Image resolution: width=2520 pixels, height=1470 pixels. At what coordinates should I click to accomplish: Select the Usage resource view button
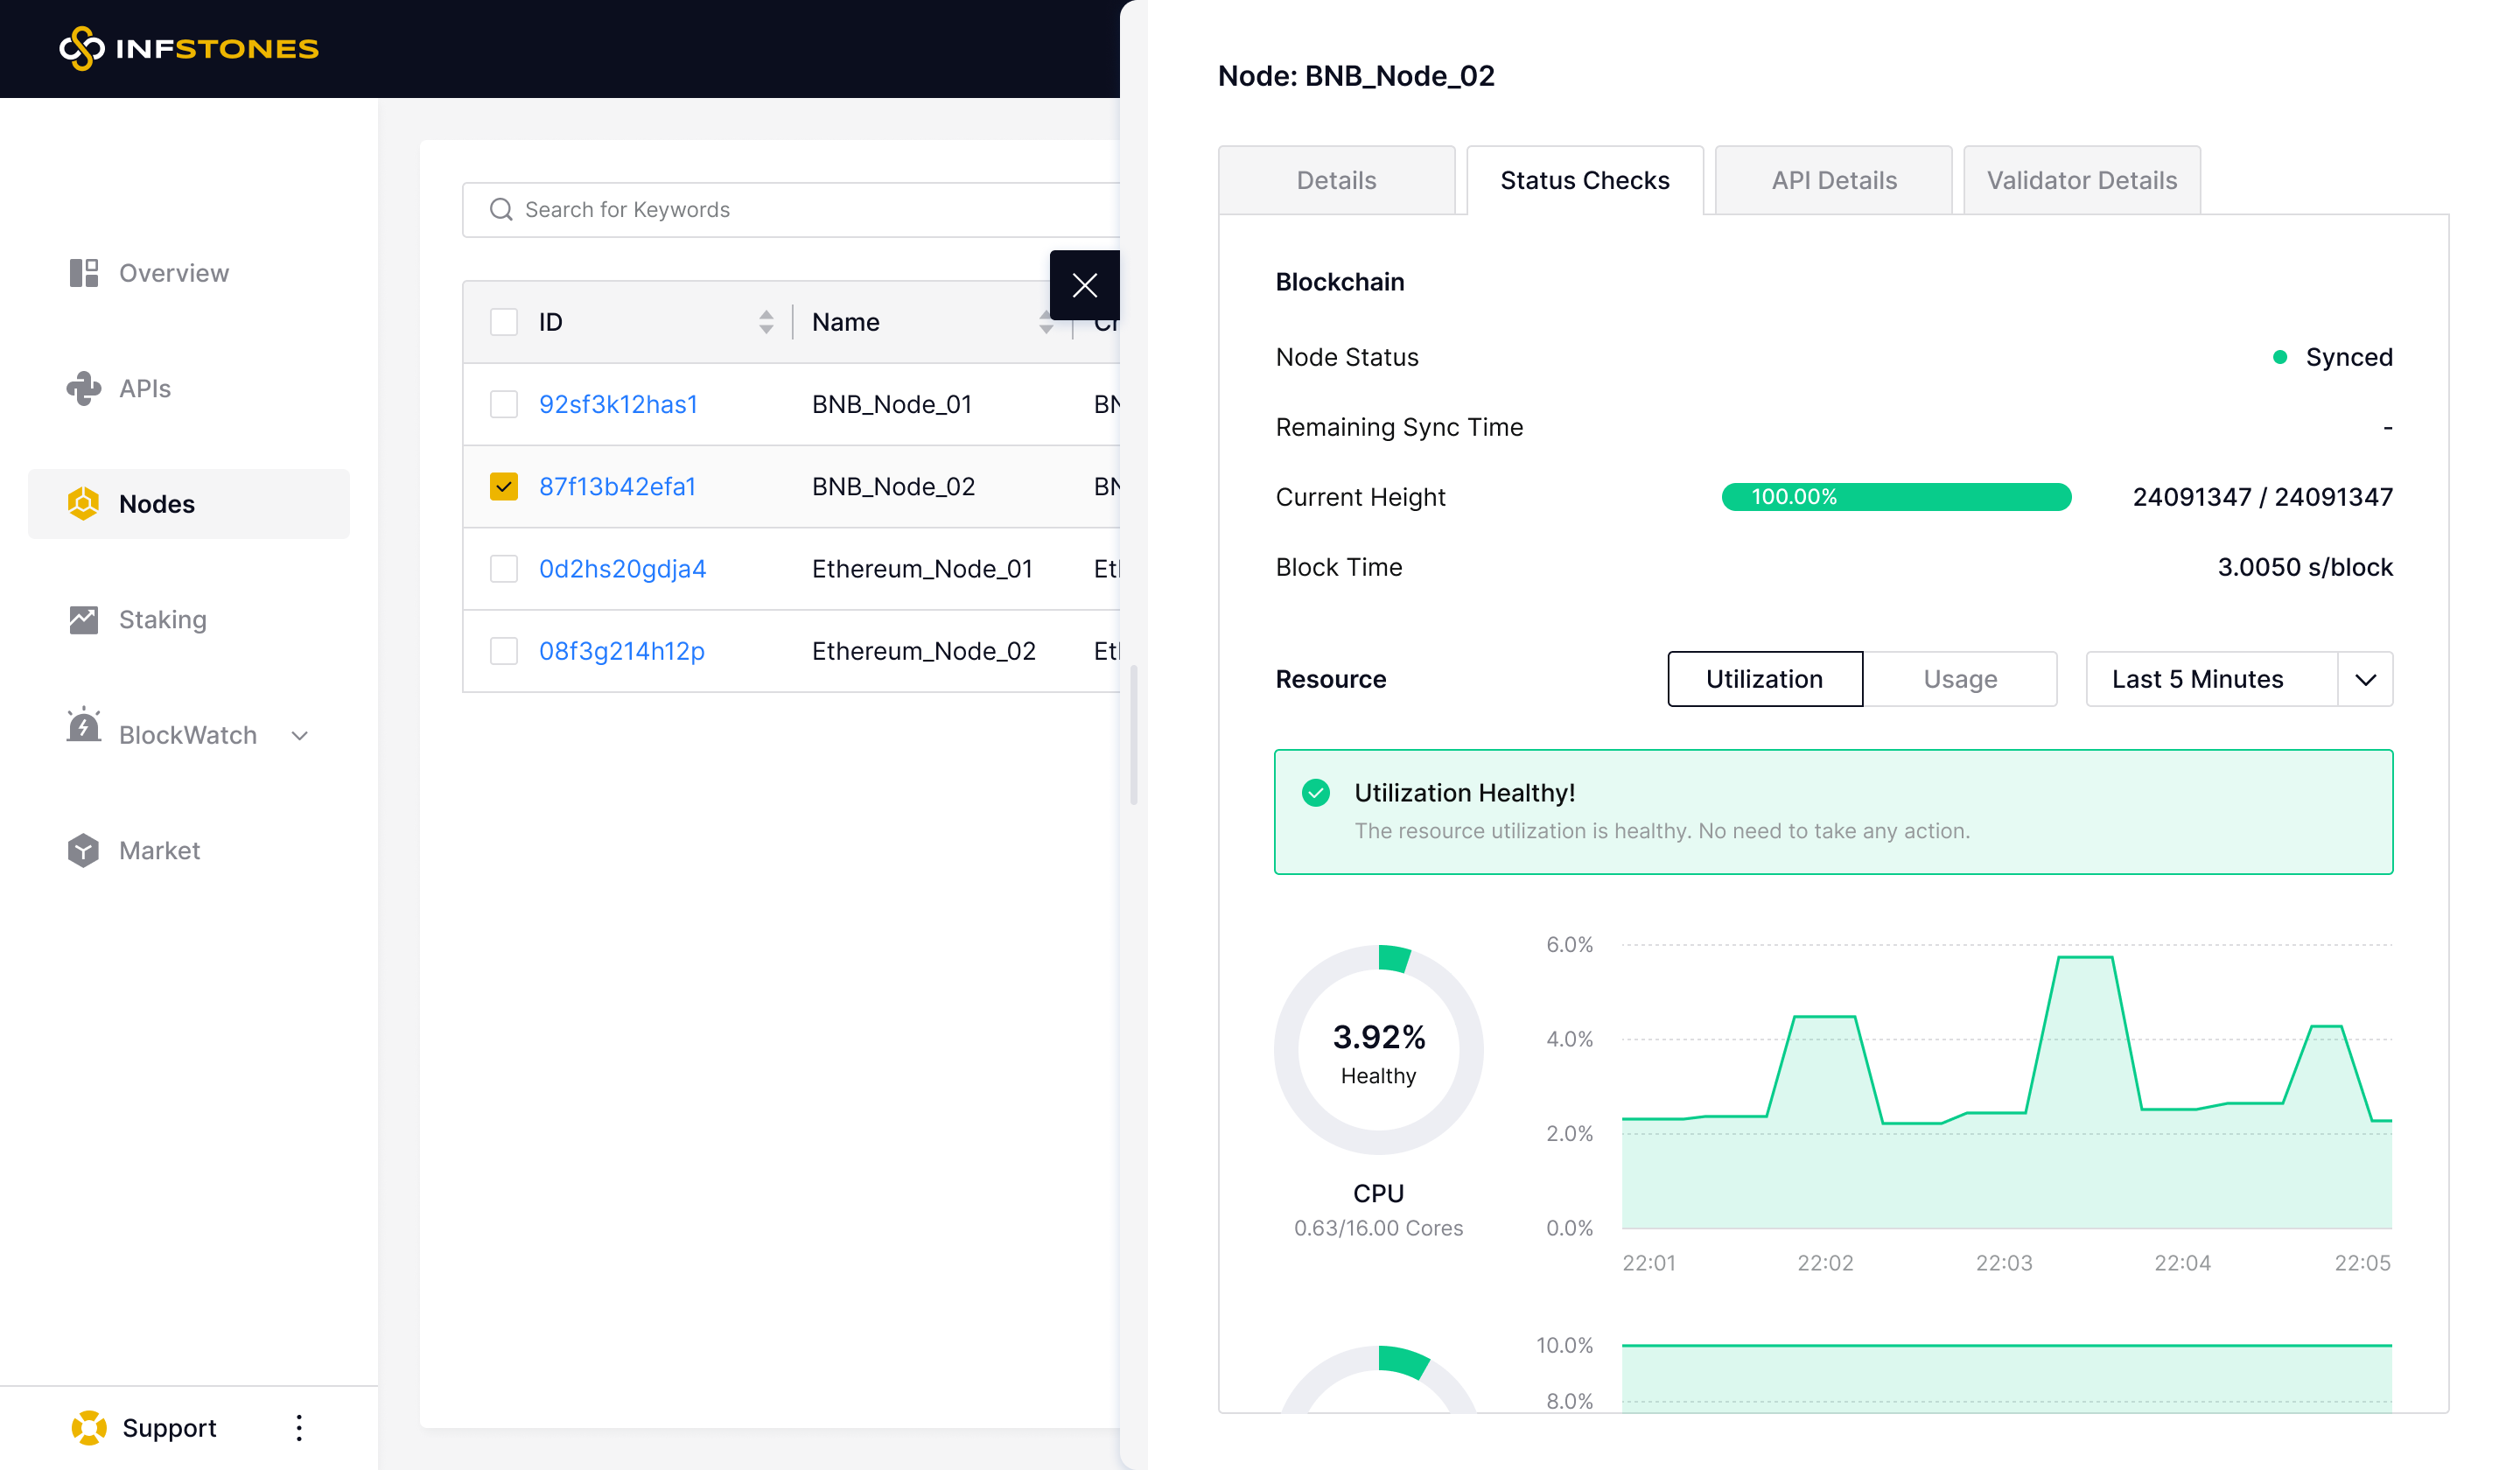coord(1959,680)
